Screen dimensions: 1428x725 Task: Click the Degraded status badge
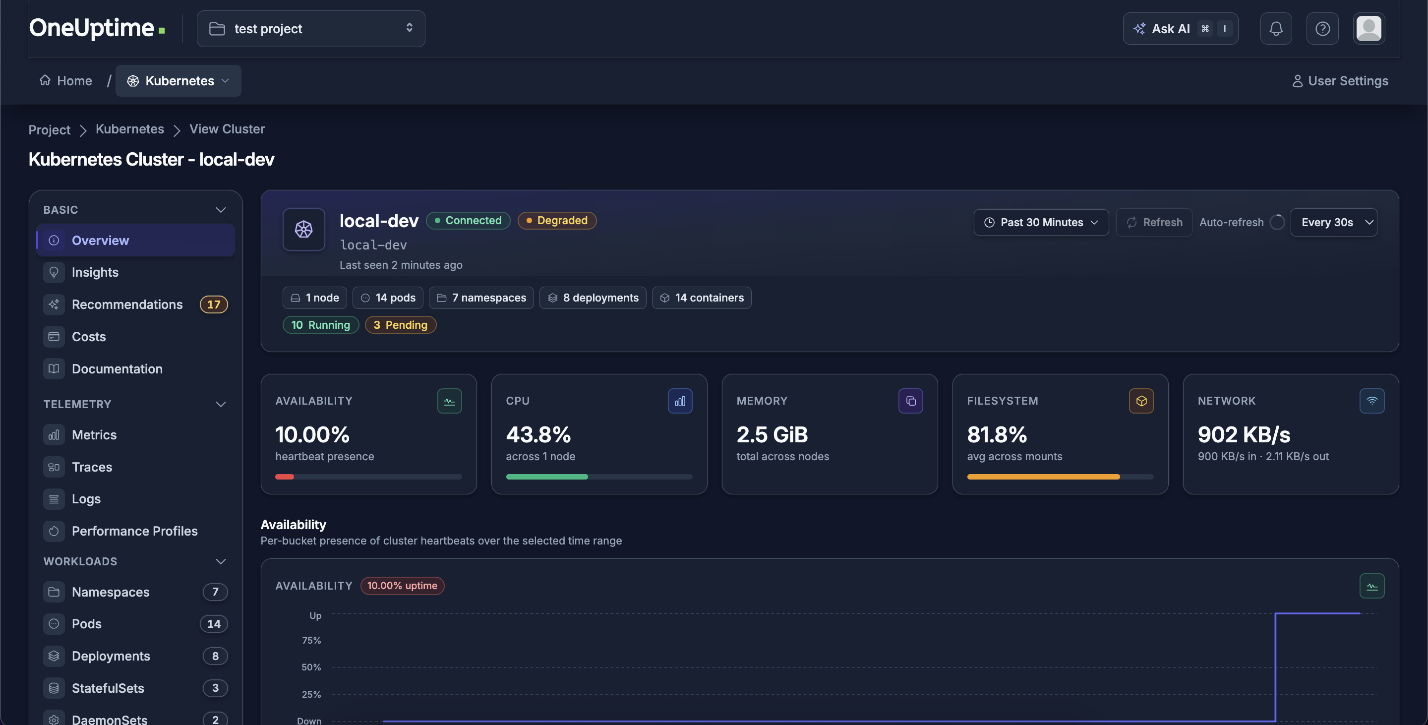556,220
